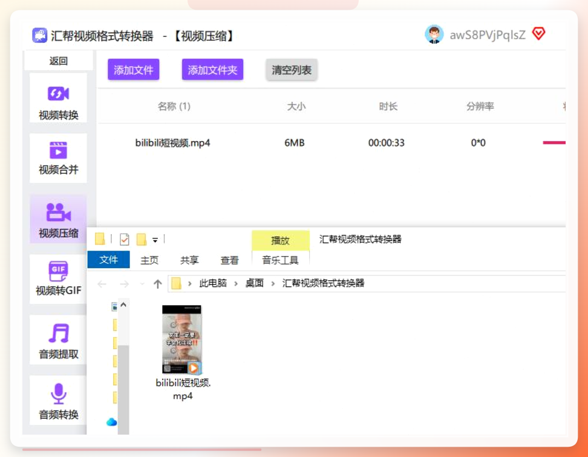Open the 视频转GIF tool
588x457 pixels.
pos(58,279)
